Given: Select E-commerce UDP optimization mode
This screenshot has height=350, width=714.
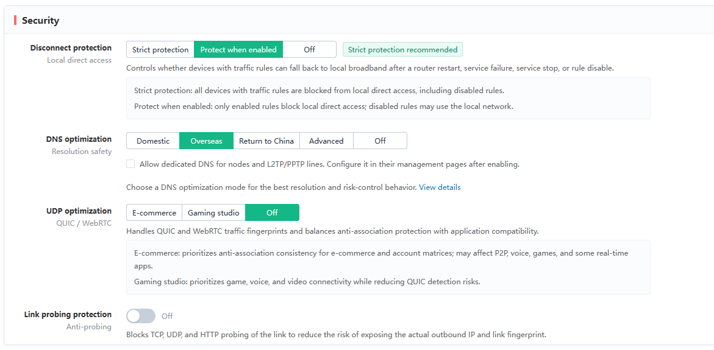Looking at the screenshot, I should click(x=154, y=212).
